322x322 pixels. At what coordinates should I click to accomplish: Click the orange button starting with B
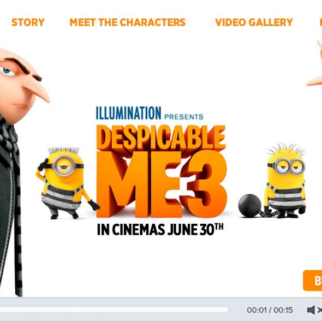pyautogui.click(x=313, y=281)
